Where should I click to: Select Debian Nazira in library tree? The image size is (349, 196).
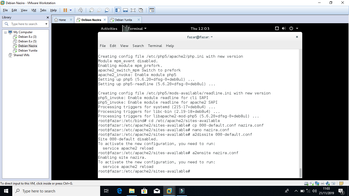coord(28,46)
